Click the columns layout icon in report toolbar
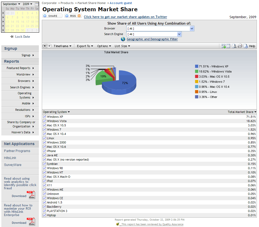The width and height of the screenshot is (259, 227). tap(228, 46)
